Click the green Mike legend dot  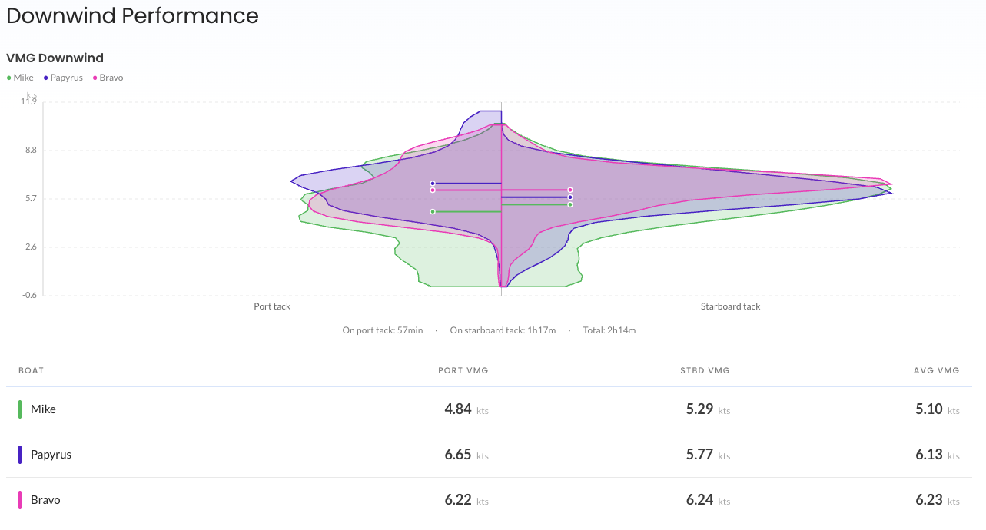8,78
